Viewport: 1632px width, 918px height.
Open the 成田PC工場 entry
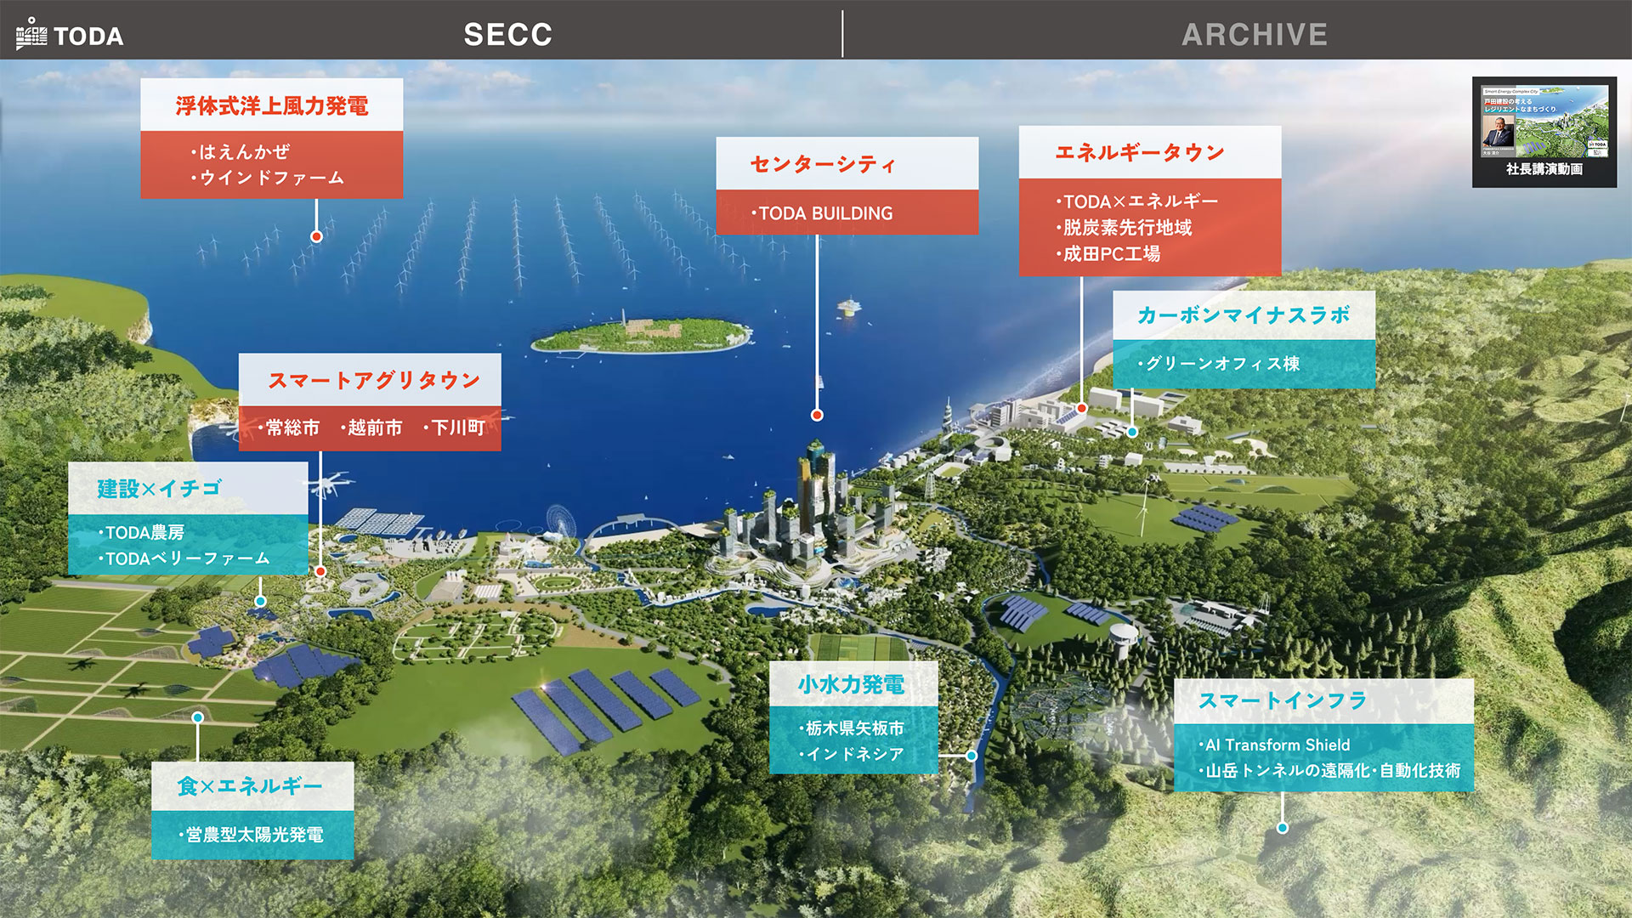(x=1111, y=254)
